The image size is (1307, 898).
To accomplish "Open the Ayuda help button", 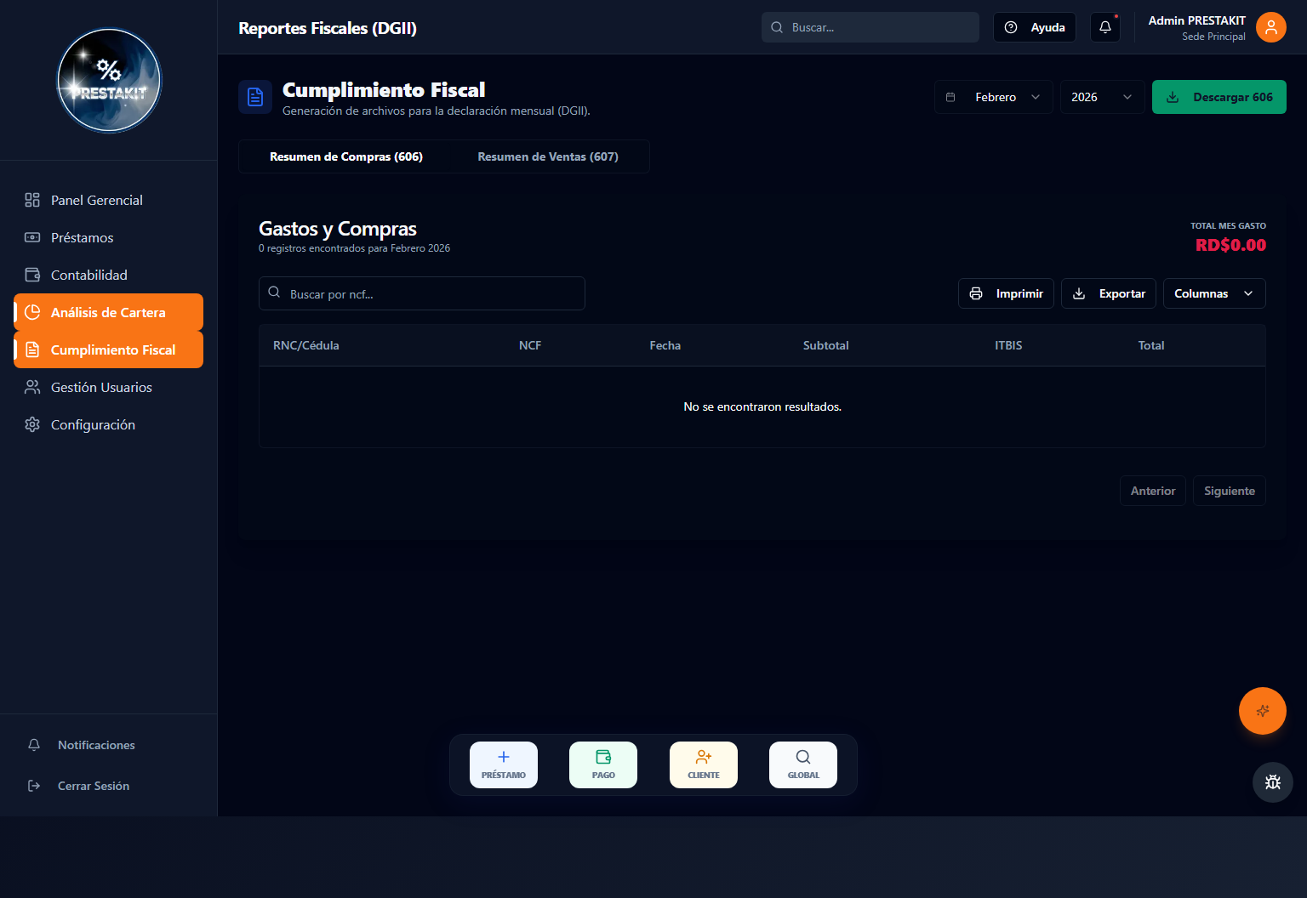I will [x=1035, y=27].
